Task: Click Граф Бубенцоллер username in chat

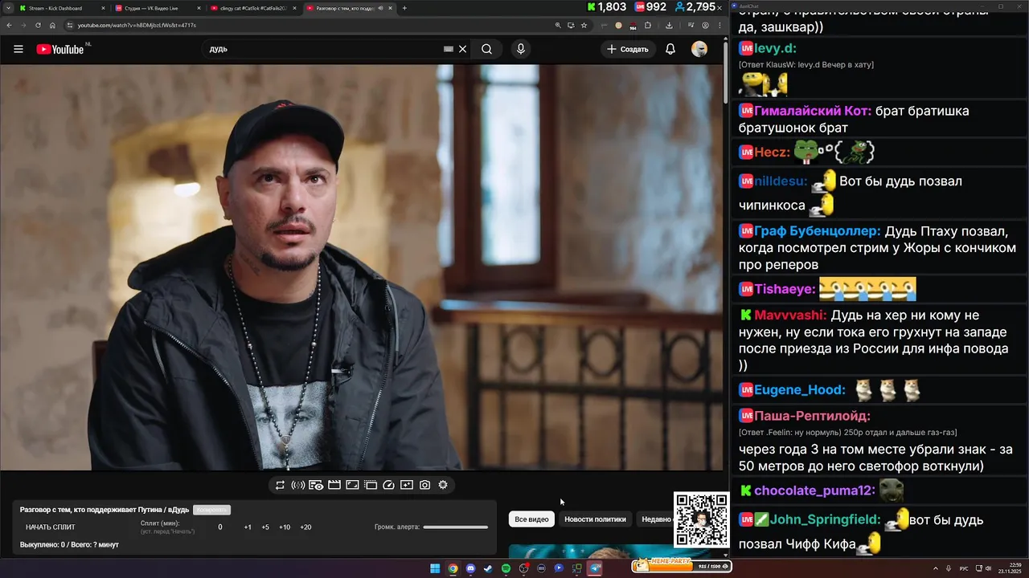Action: (818, 231)
